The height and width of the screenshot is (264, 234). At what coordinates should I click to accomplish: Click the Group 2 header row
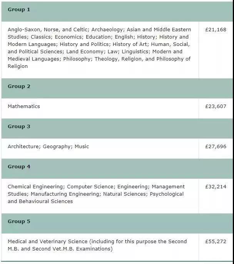(x=117, y=88)
